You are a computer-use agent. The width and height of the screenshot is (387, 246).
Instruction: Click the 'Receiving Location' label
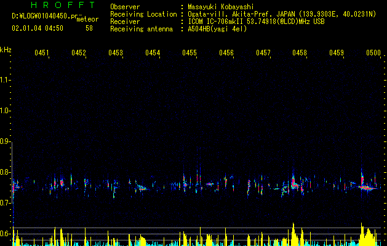(x=143, y=14)
